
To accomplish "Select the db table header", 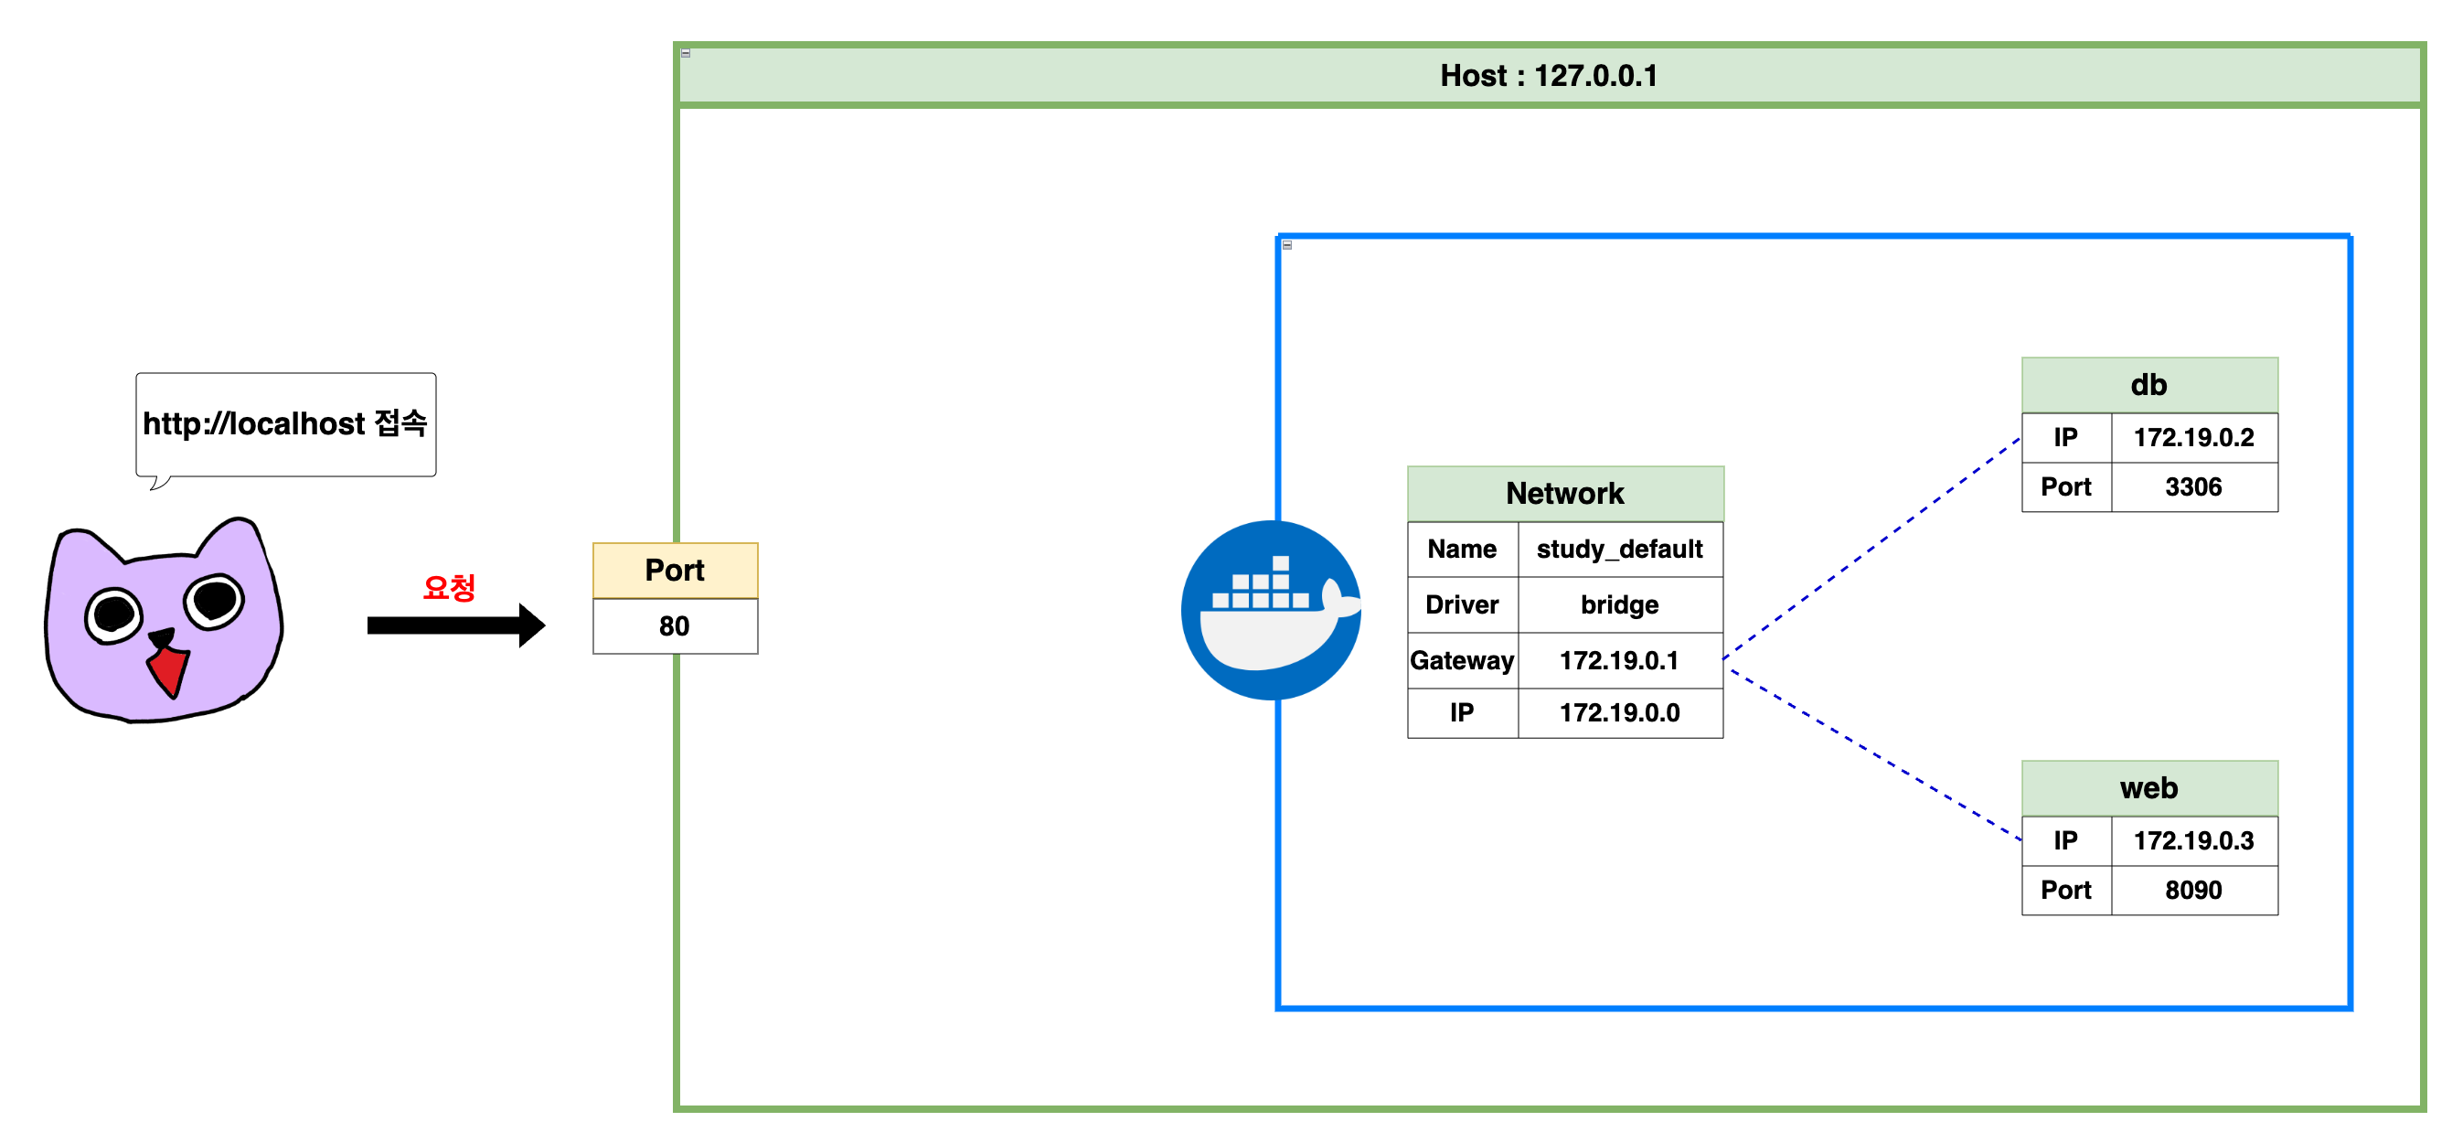I will point(2148,384).
